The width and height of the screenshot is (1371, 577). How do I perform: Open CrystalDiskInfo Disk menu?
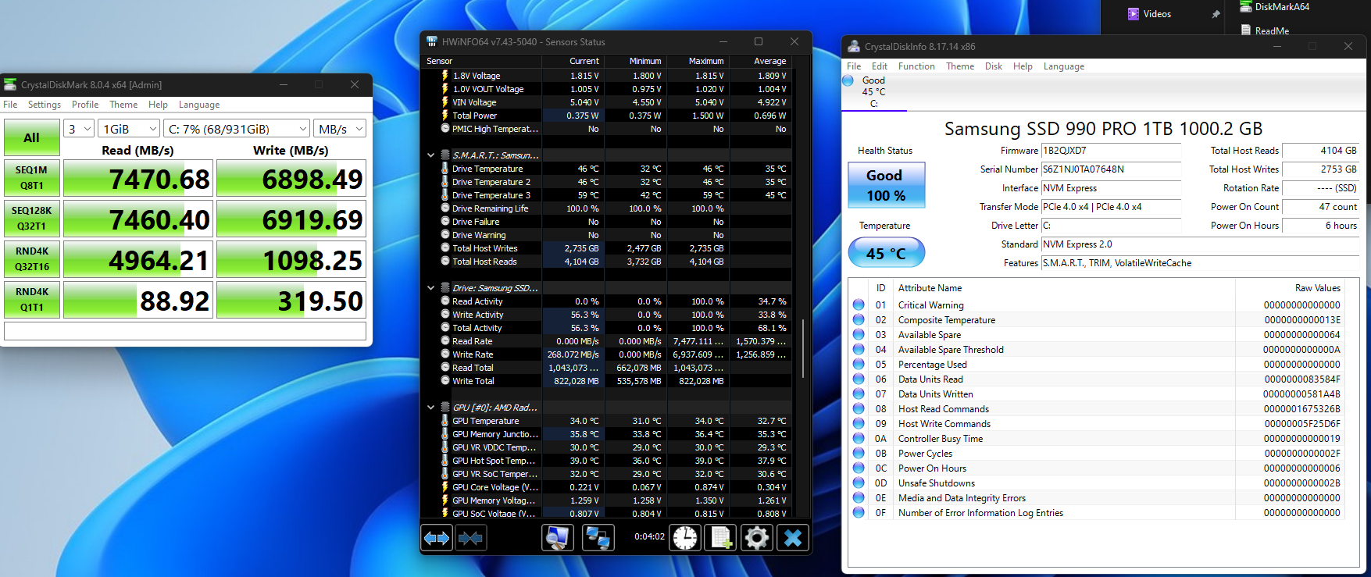click(994, 66)
